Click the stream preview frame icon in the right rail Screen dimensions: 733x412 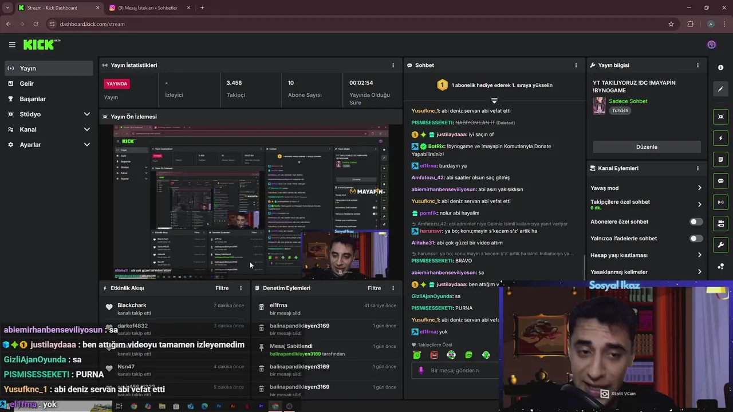tap(720, 117)
